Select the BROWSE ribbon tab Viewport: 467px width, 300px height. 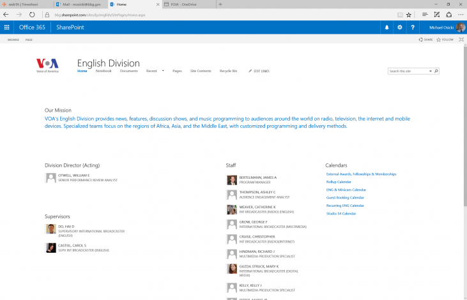click(13, 40)
